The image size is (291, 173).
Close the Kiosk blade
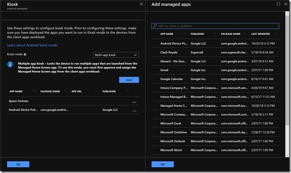tap(141, 4)
